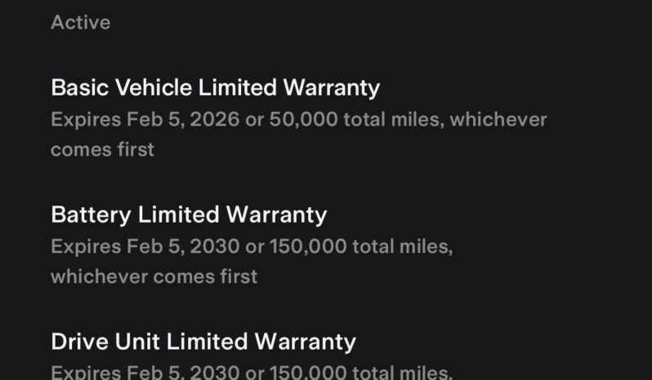
Task: Open Drive Unit Limited Warranty details
Action: 203,342
